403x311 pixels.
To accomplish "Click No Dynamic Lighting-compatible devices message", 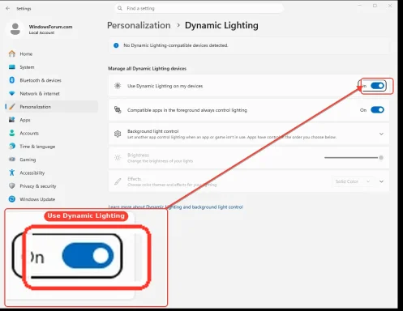I will point(176,45).
